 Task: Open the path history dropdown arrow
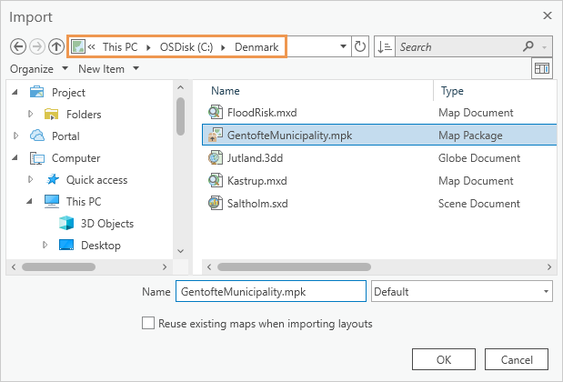(x=342, y=46)
